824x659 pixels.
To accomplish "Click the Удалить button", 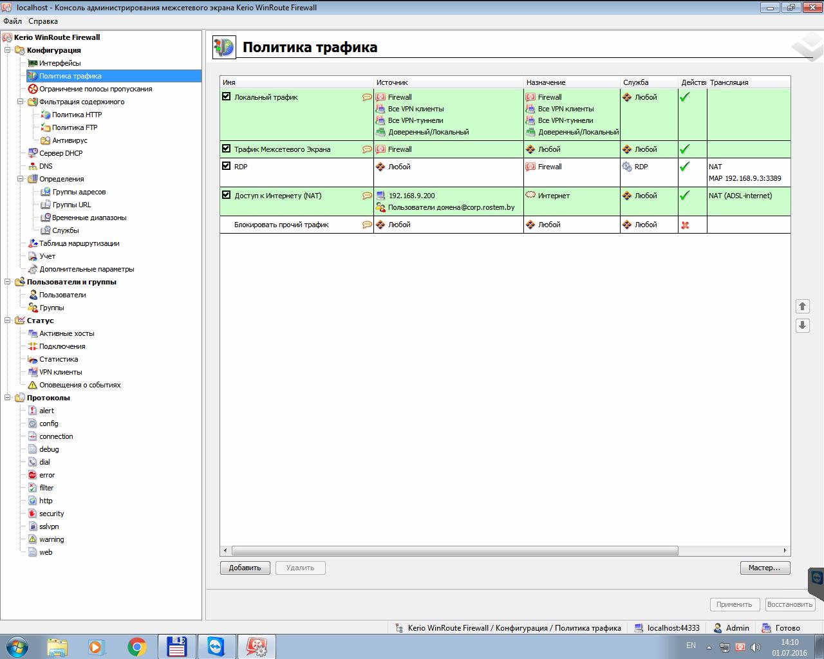I will click(x=301, y=568).
